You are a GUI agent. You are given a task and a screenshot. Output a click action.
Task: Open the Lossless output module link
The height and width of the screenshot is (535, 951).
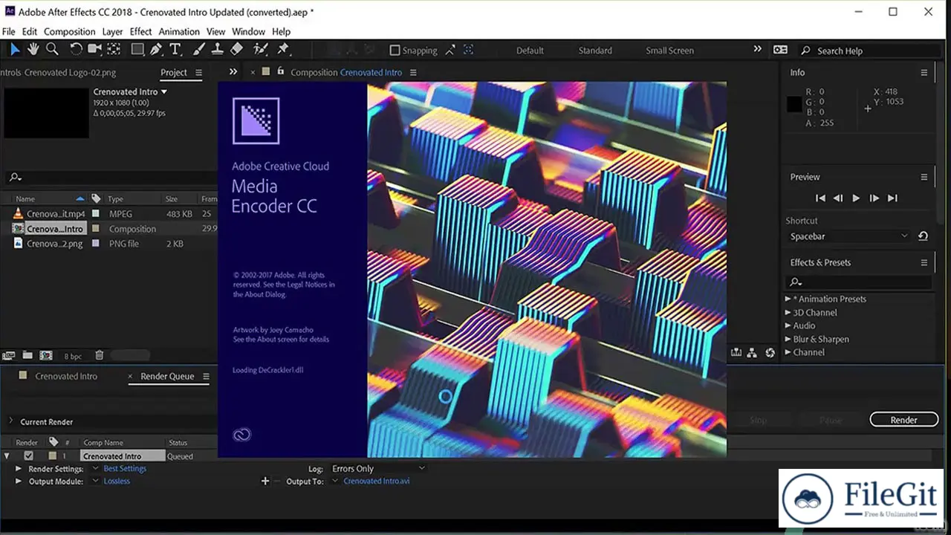[x=117, y=481]
